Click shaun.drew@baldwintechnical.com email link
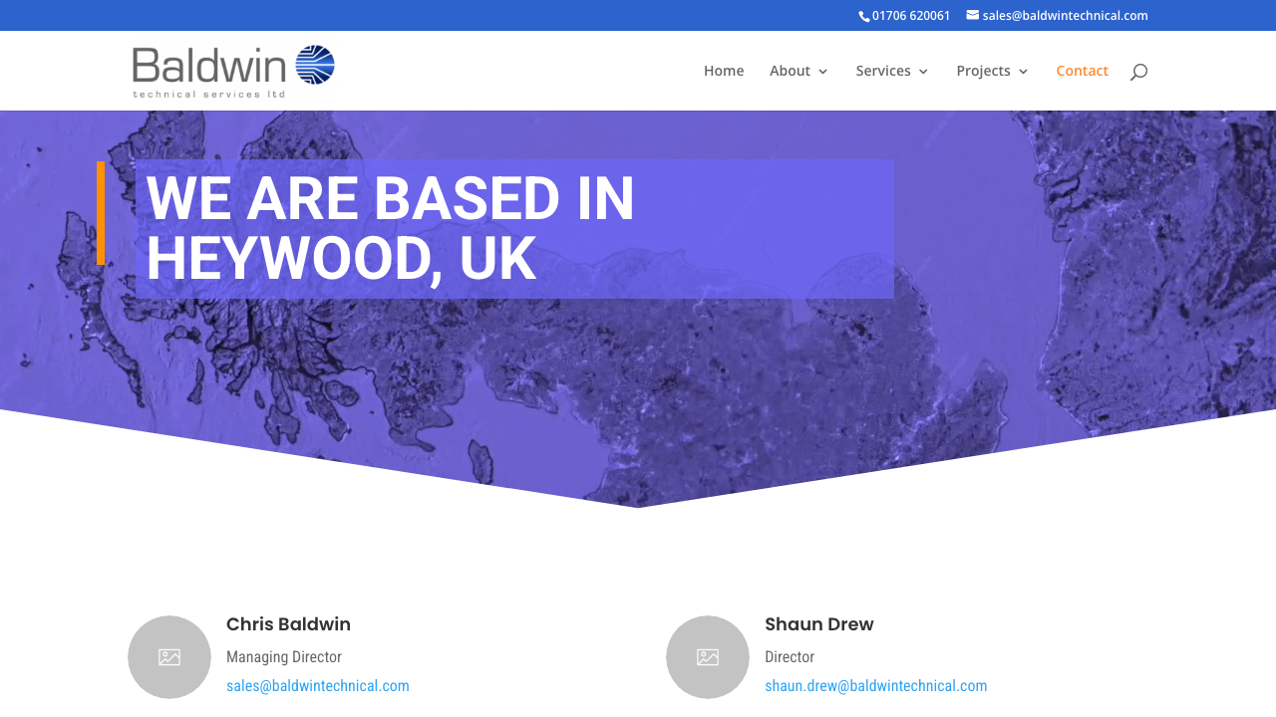Image resolution: width=1276 pixels, height=717 pixels. pyautogui.click(x=876, y=685)
